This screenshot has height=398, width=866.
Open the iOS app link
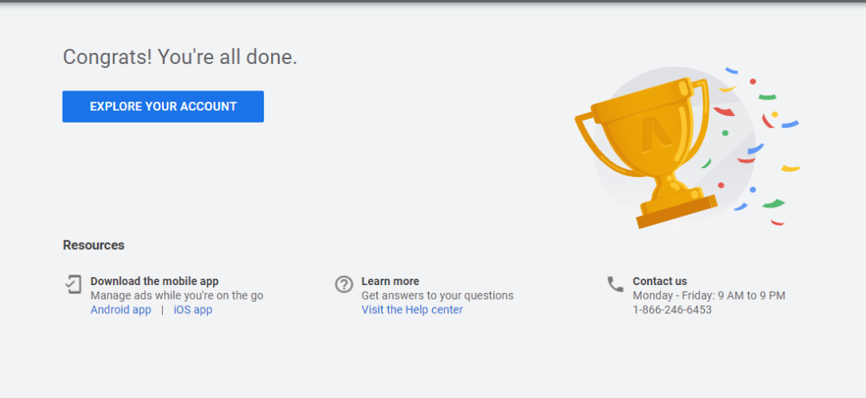[192, 310]
